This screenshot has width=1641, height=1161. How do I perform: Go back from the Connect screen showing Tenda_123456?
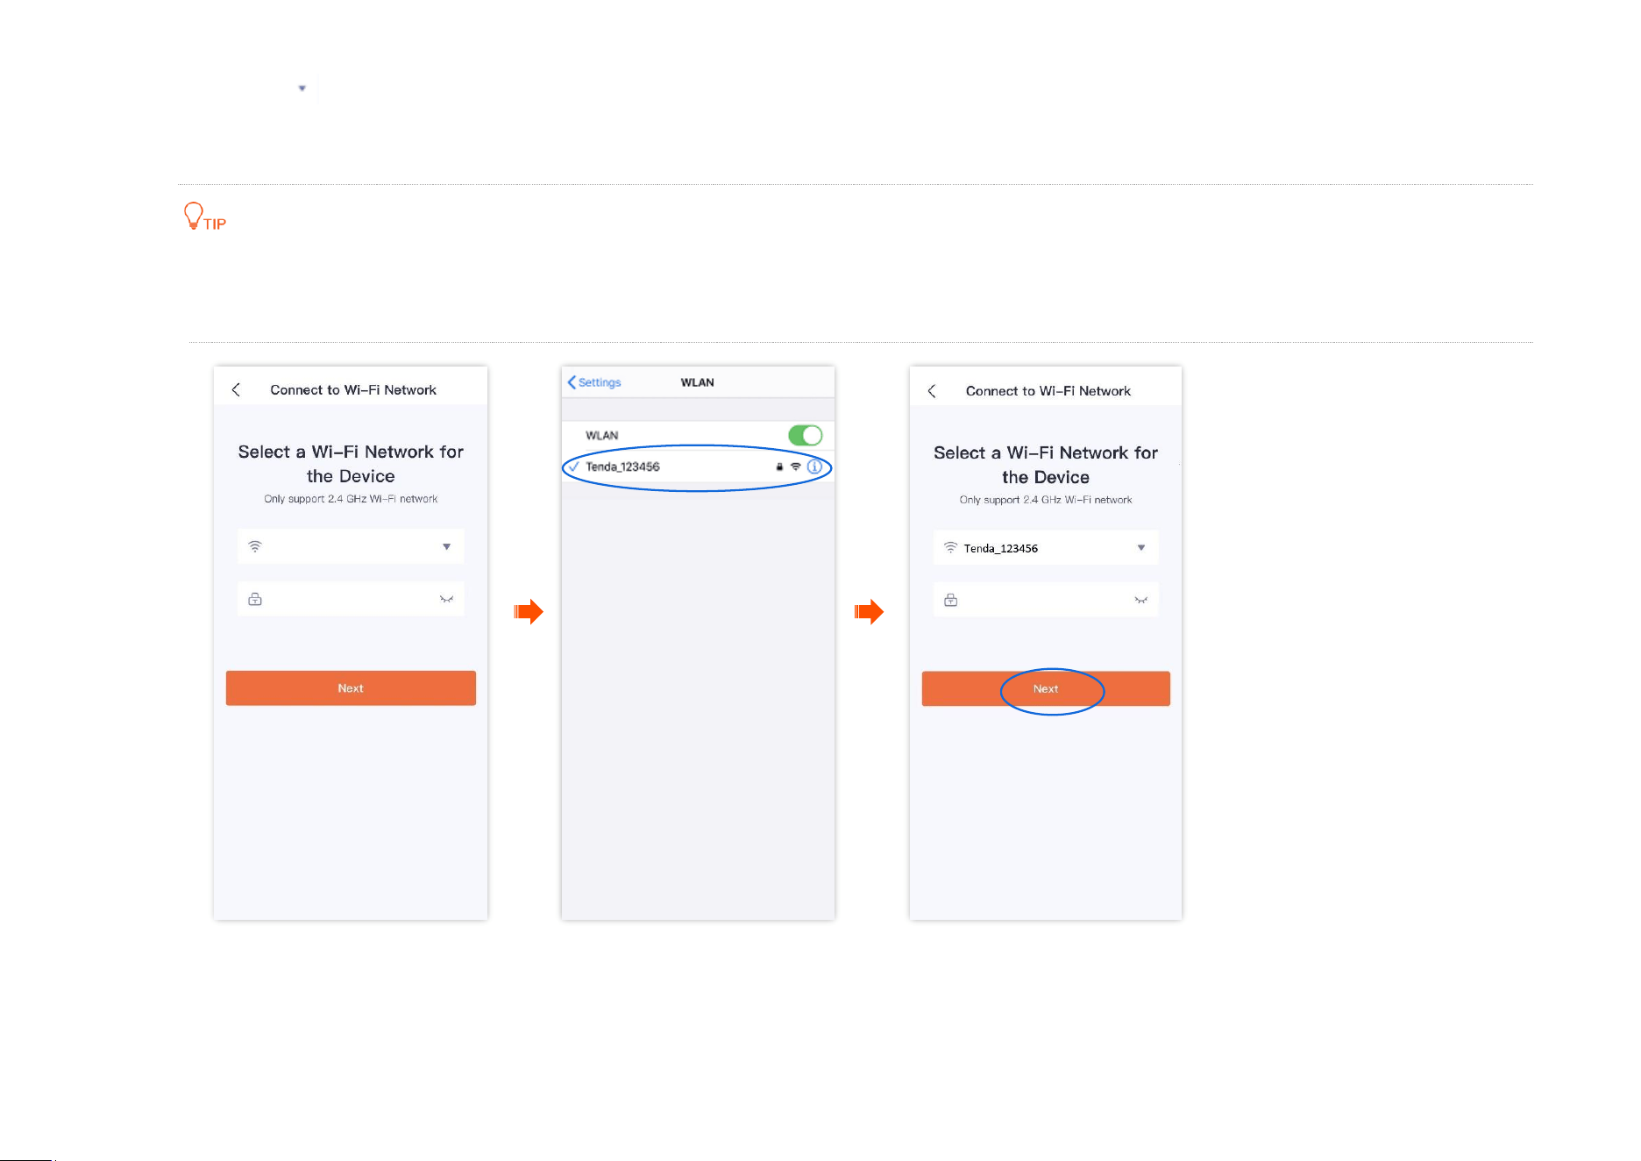point(932,391)
